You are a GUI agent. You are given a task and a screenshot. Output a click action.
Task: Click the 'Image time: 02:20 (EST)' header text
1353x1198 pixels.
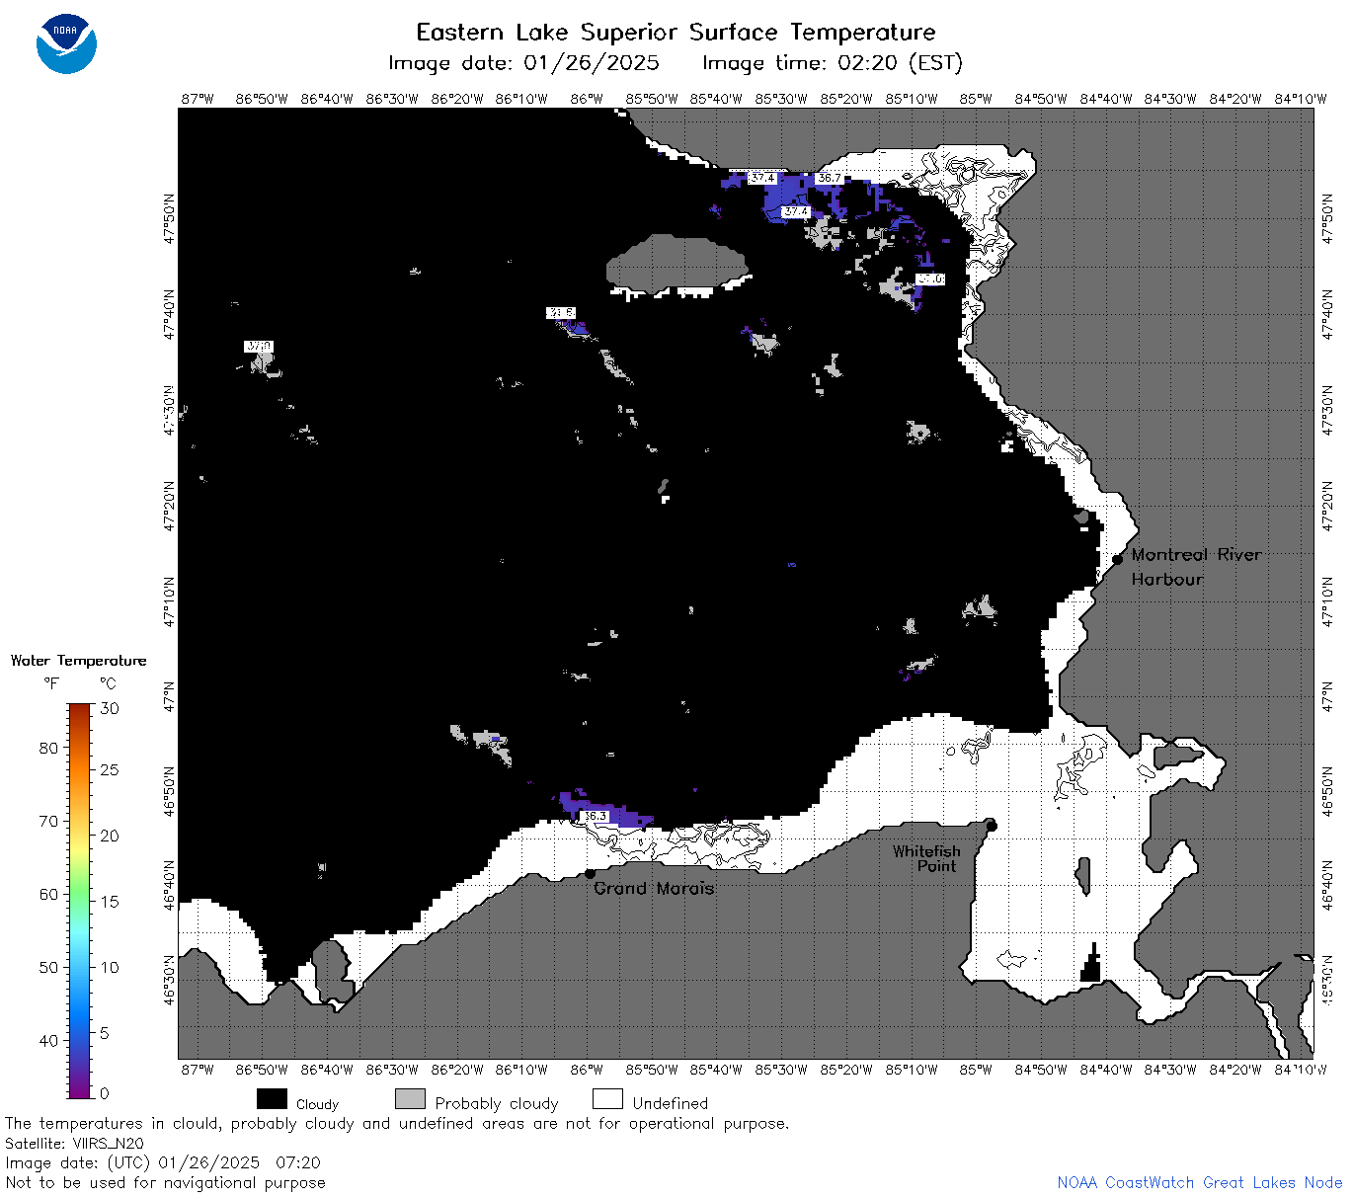[832, 63]
